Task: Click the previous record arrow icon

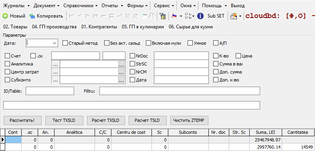Action: (80, 16)
